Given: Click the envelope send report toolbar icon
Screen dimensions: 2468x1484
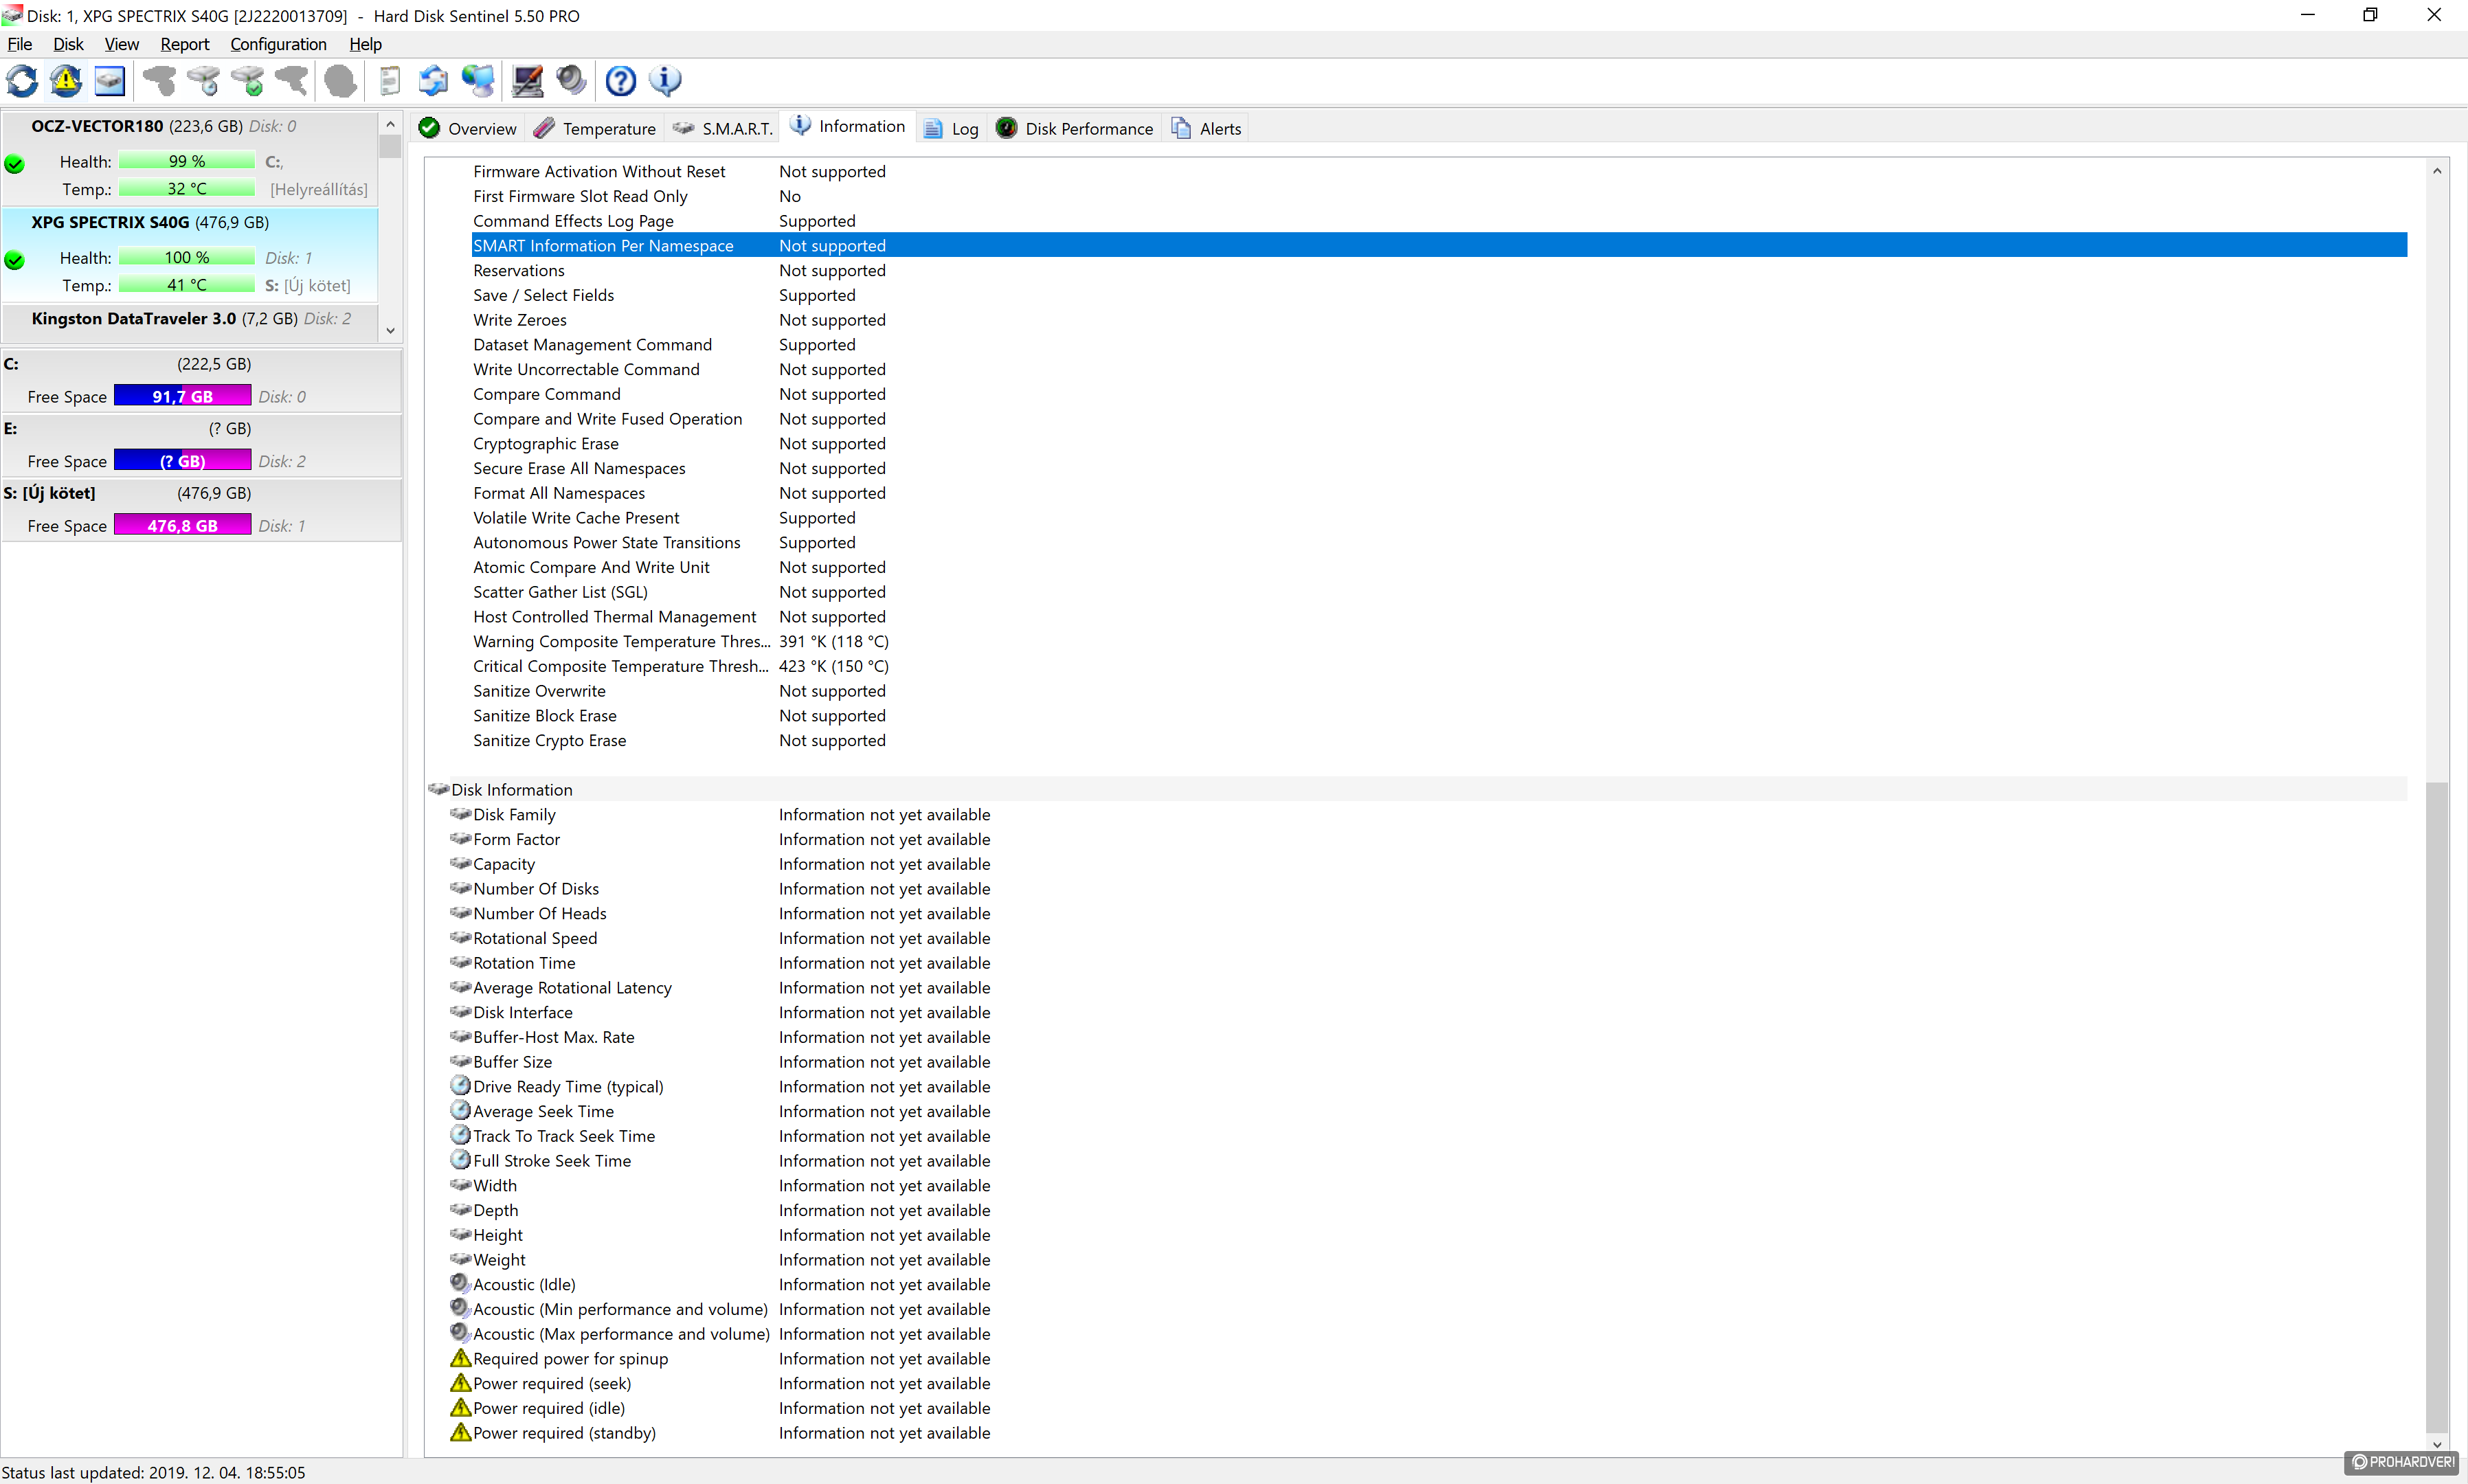Looking at the screenshot, I should [433, 81].
